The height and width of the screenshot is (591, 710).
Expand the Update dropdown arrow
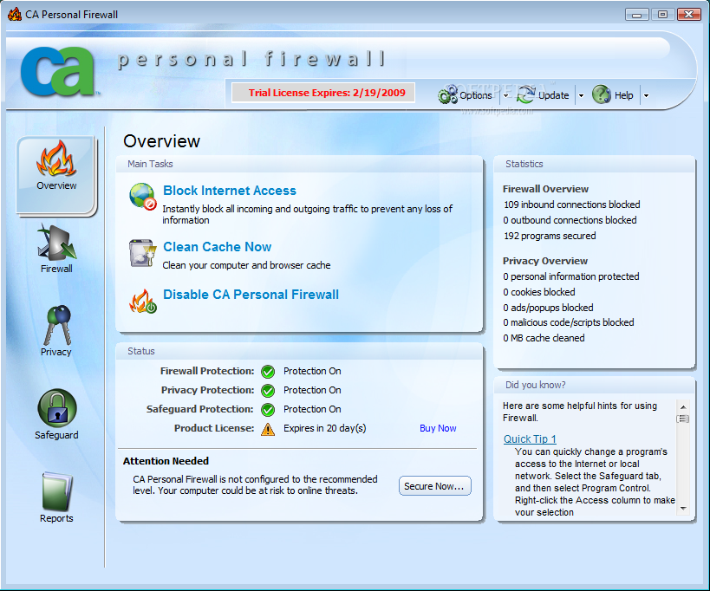coord(581,95)
